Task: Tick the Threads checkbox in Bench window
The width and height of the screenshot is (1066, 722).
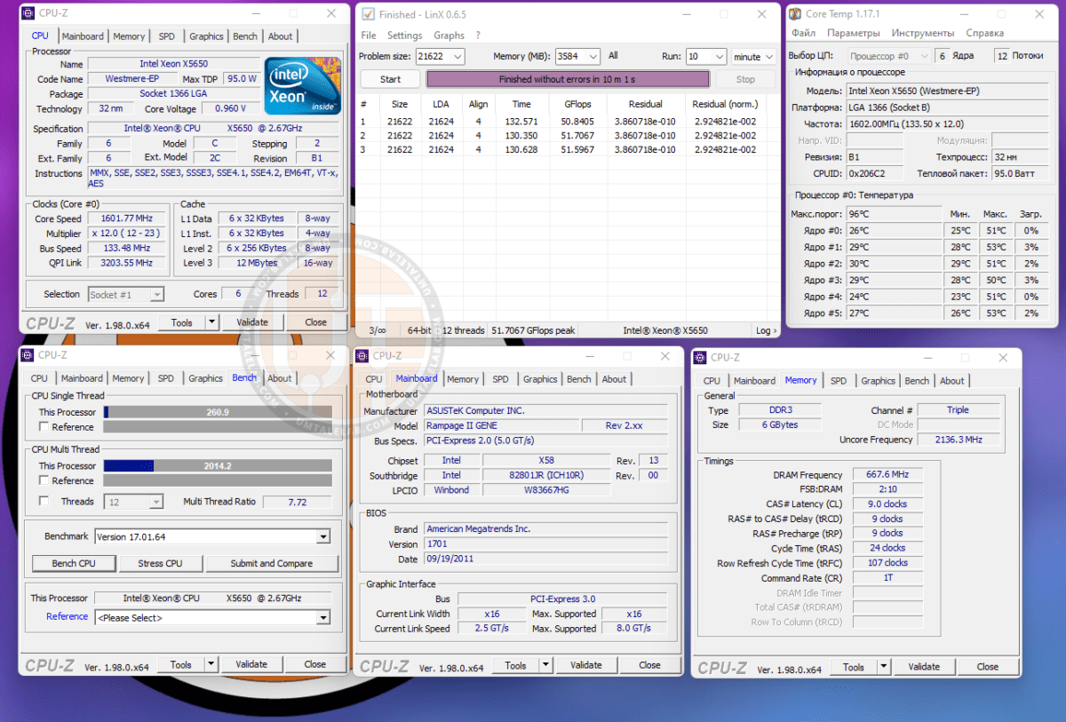Action: [x=44, y=501]
